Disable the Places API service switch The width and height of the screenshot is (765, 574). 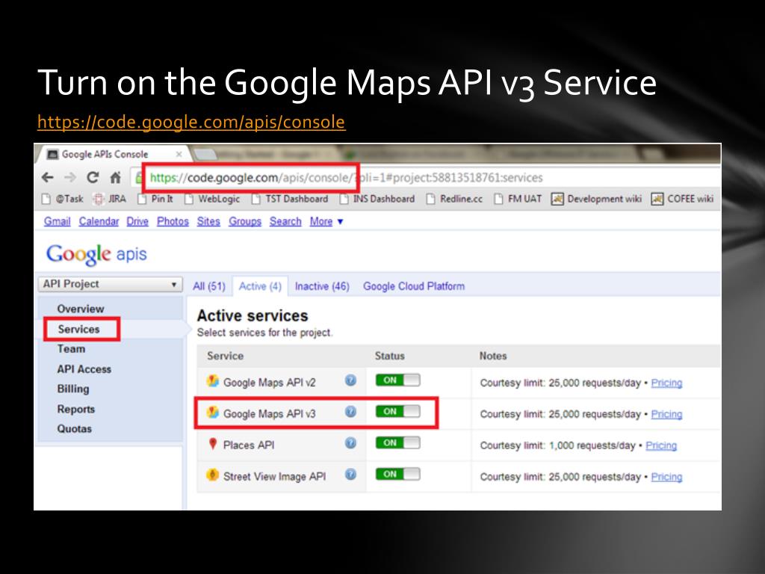point(397,442)
